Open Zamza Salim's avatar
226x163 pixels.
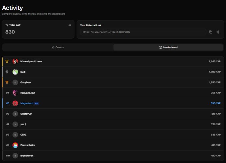point(15,145)
